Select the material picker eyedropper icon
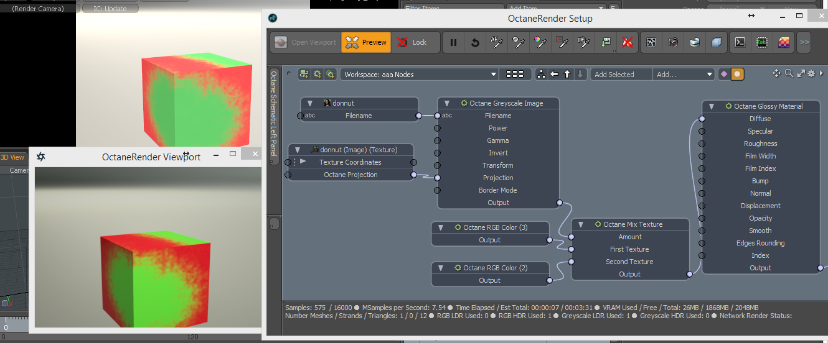The image size is (828, 343). [x=519, y=42]
